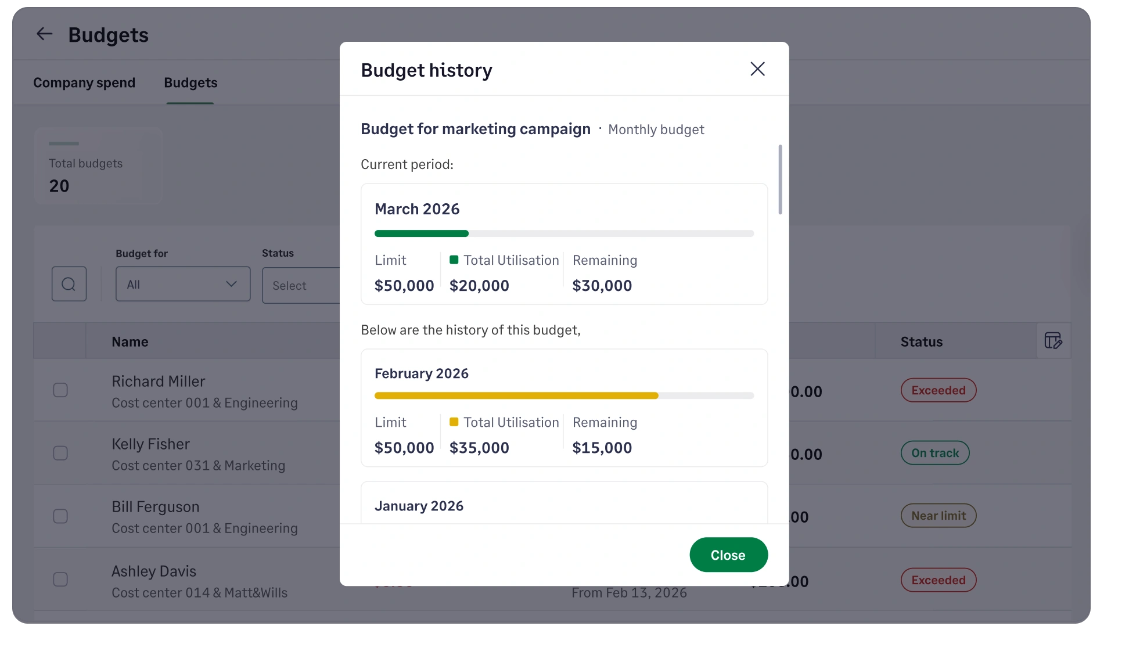Click the chevron on the All filter
Viewport: 1129px width, 662px height.
pos(231,284)
